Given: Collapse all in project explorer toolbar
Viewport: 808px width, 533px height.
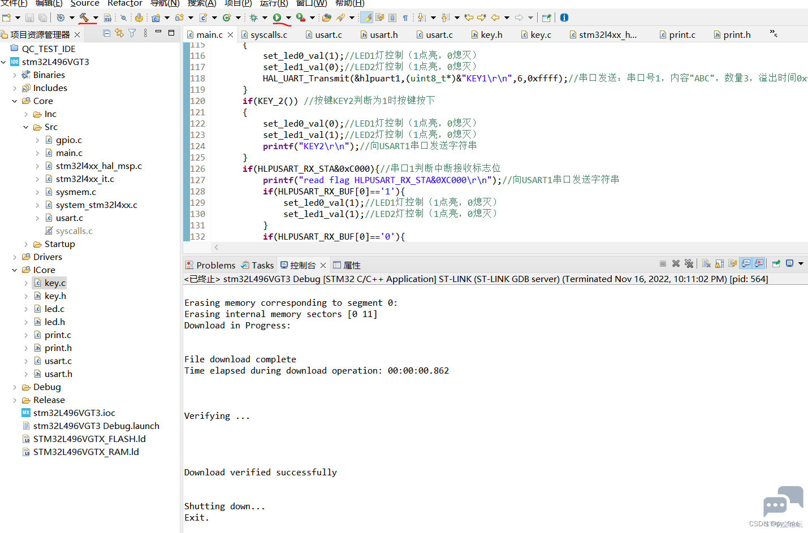Looking at the screenshot, I should [x=107, y=33].
